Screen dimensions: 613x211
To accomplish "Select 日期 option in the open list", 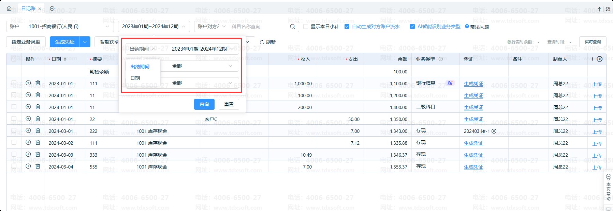I will coord(135,78).
